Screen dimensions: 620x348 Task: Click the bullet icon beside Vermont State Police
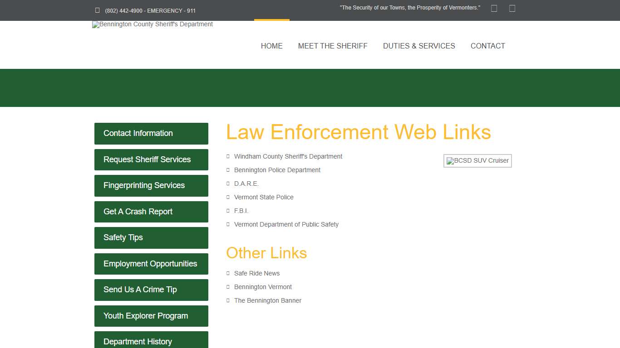tap(228, 197)
